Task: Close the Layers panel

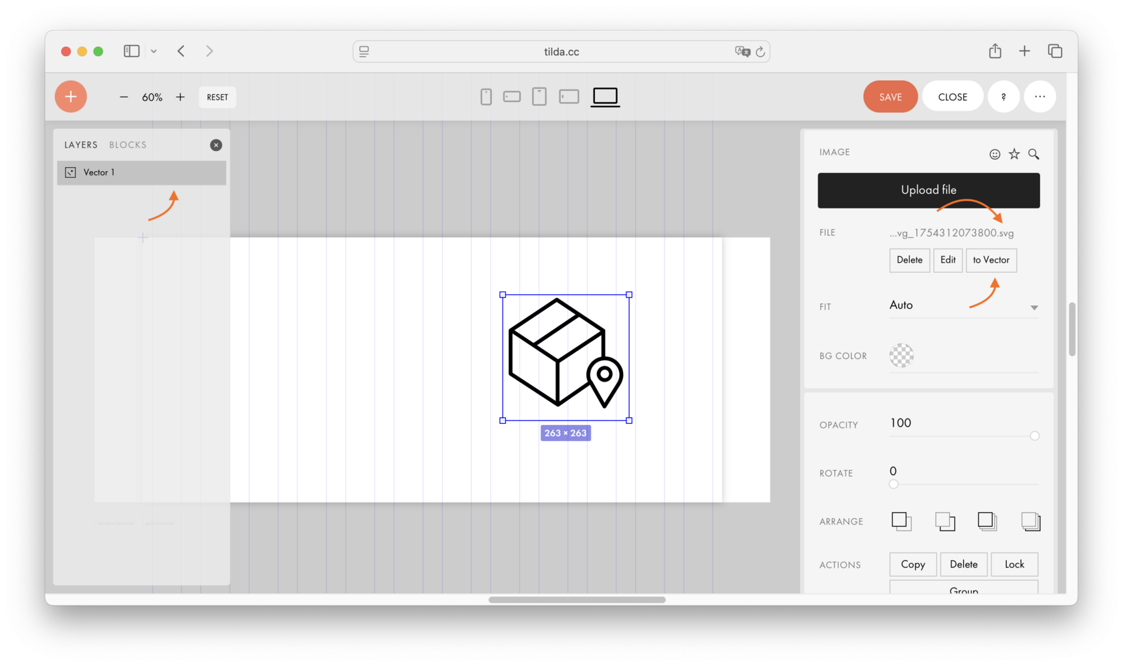Action: (216, 145)
